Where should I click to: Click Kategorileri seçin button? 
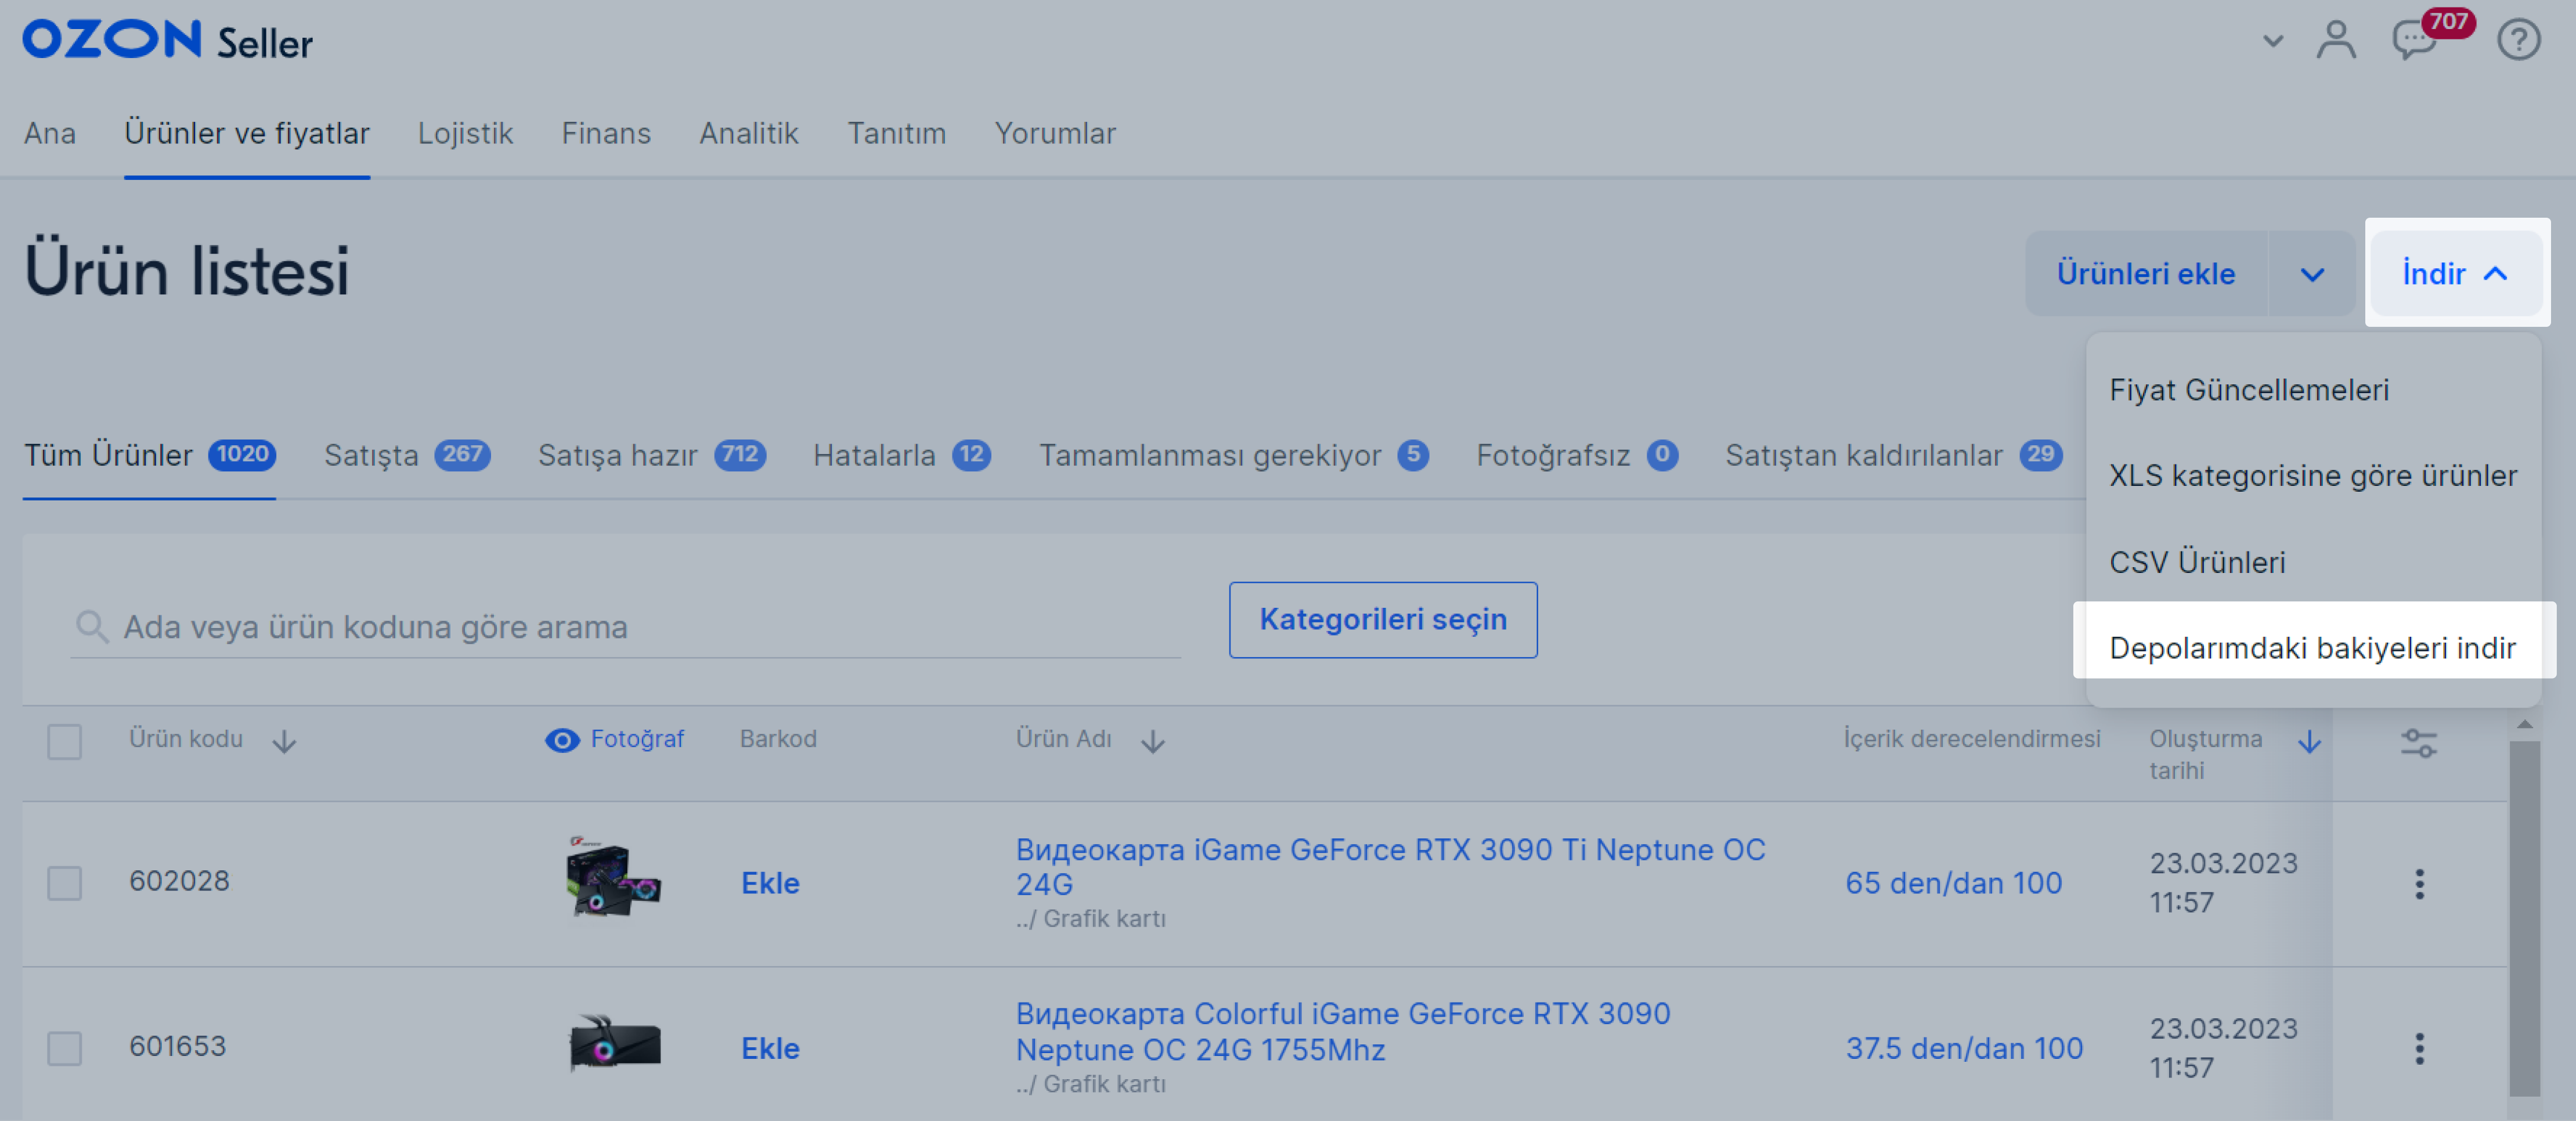coord(1383,620)
